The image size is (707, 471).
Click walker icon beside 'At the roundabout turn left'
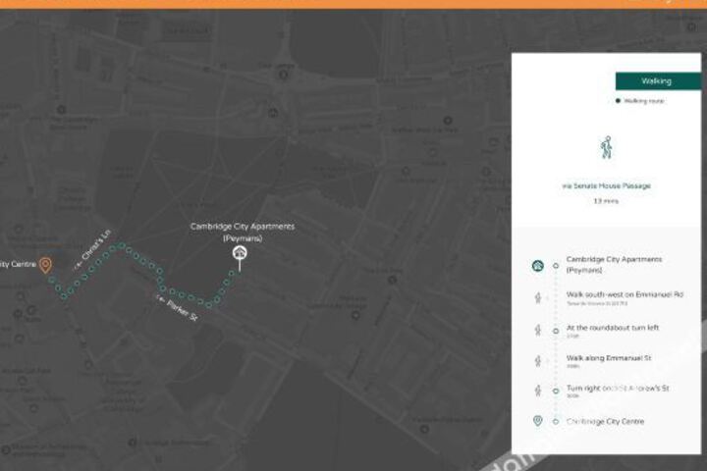537,330
